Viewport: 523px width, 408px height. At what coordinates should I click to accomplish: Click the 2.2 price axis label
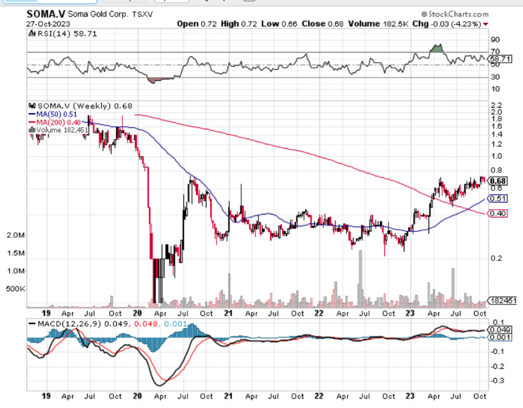pyautogui.click(x=496, y=105)
